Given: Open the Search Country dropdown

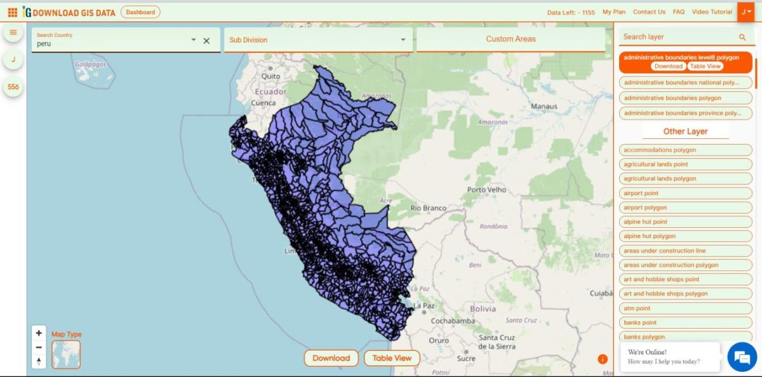Looking at the screenshot, I should coord(194,39).
